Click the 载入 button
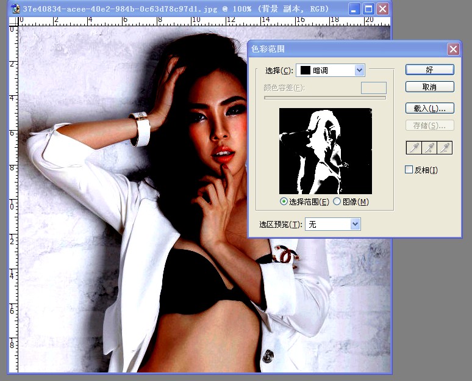This screenshot has width=472, height=381. pos(429,108)
